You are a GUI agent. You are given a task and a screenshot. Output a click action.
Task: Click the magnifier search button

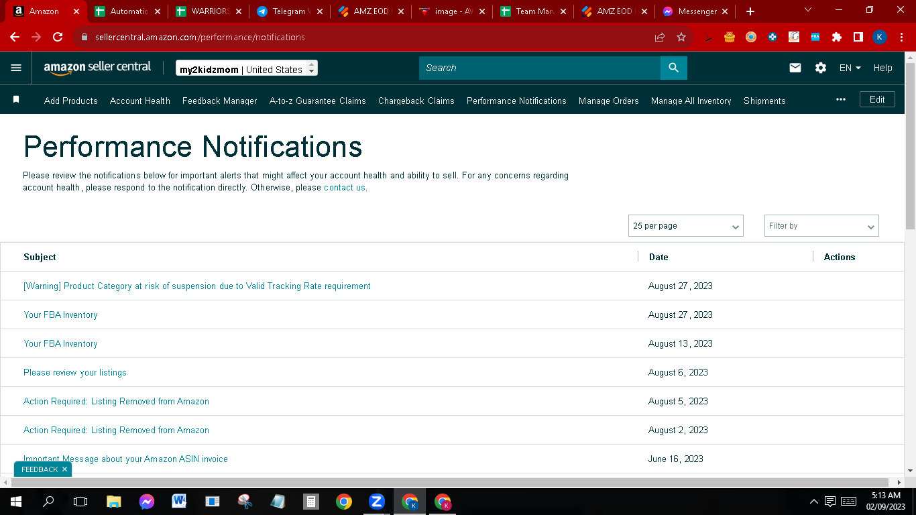[674, 68]
